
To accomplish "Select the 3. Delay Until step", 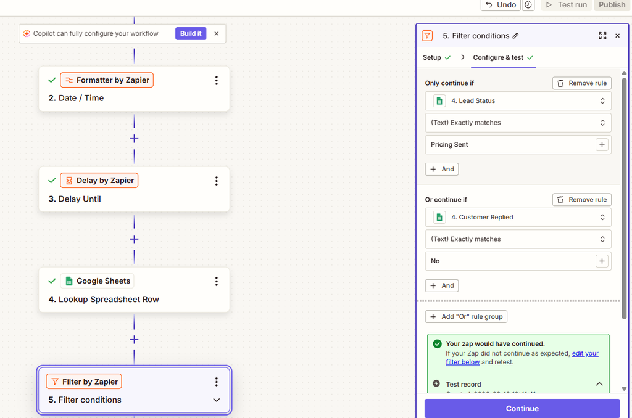I will click(x=134, y=189).
